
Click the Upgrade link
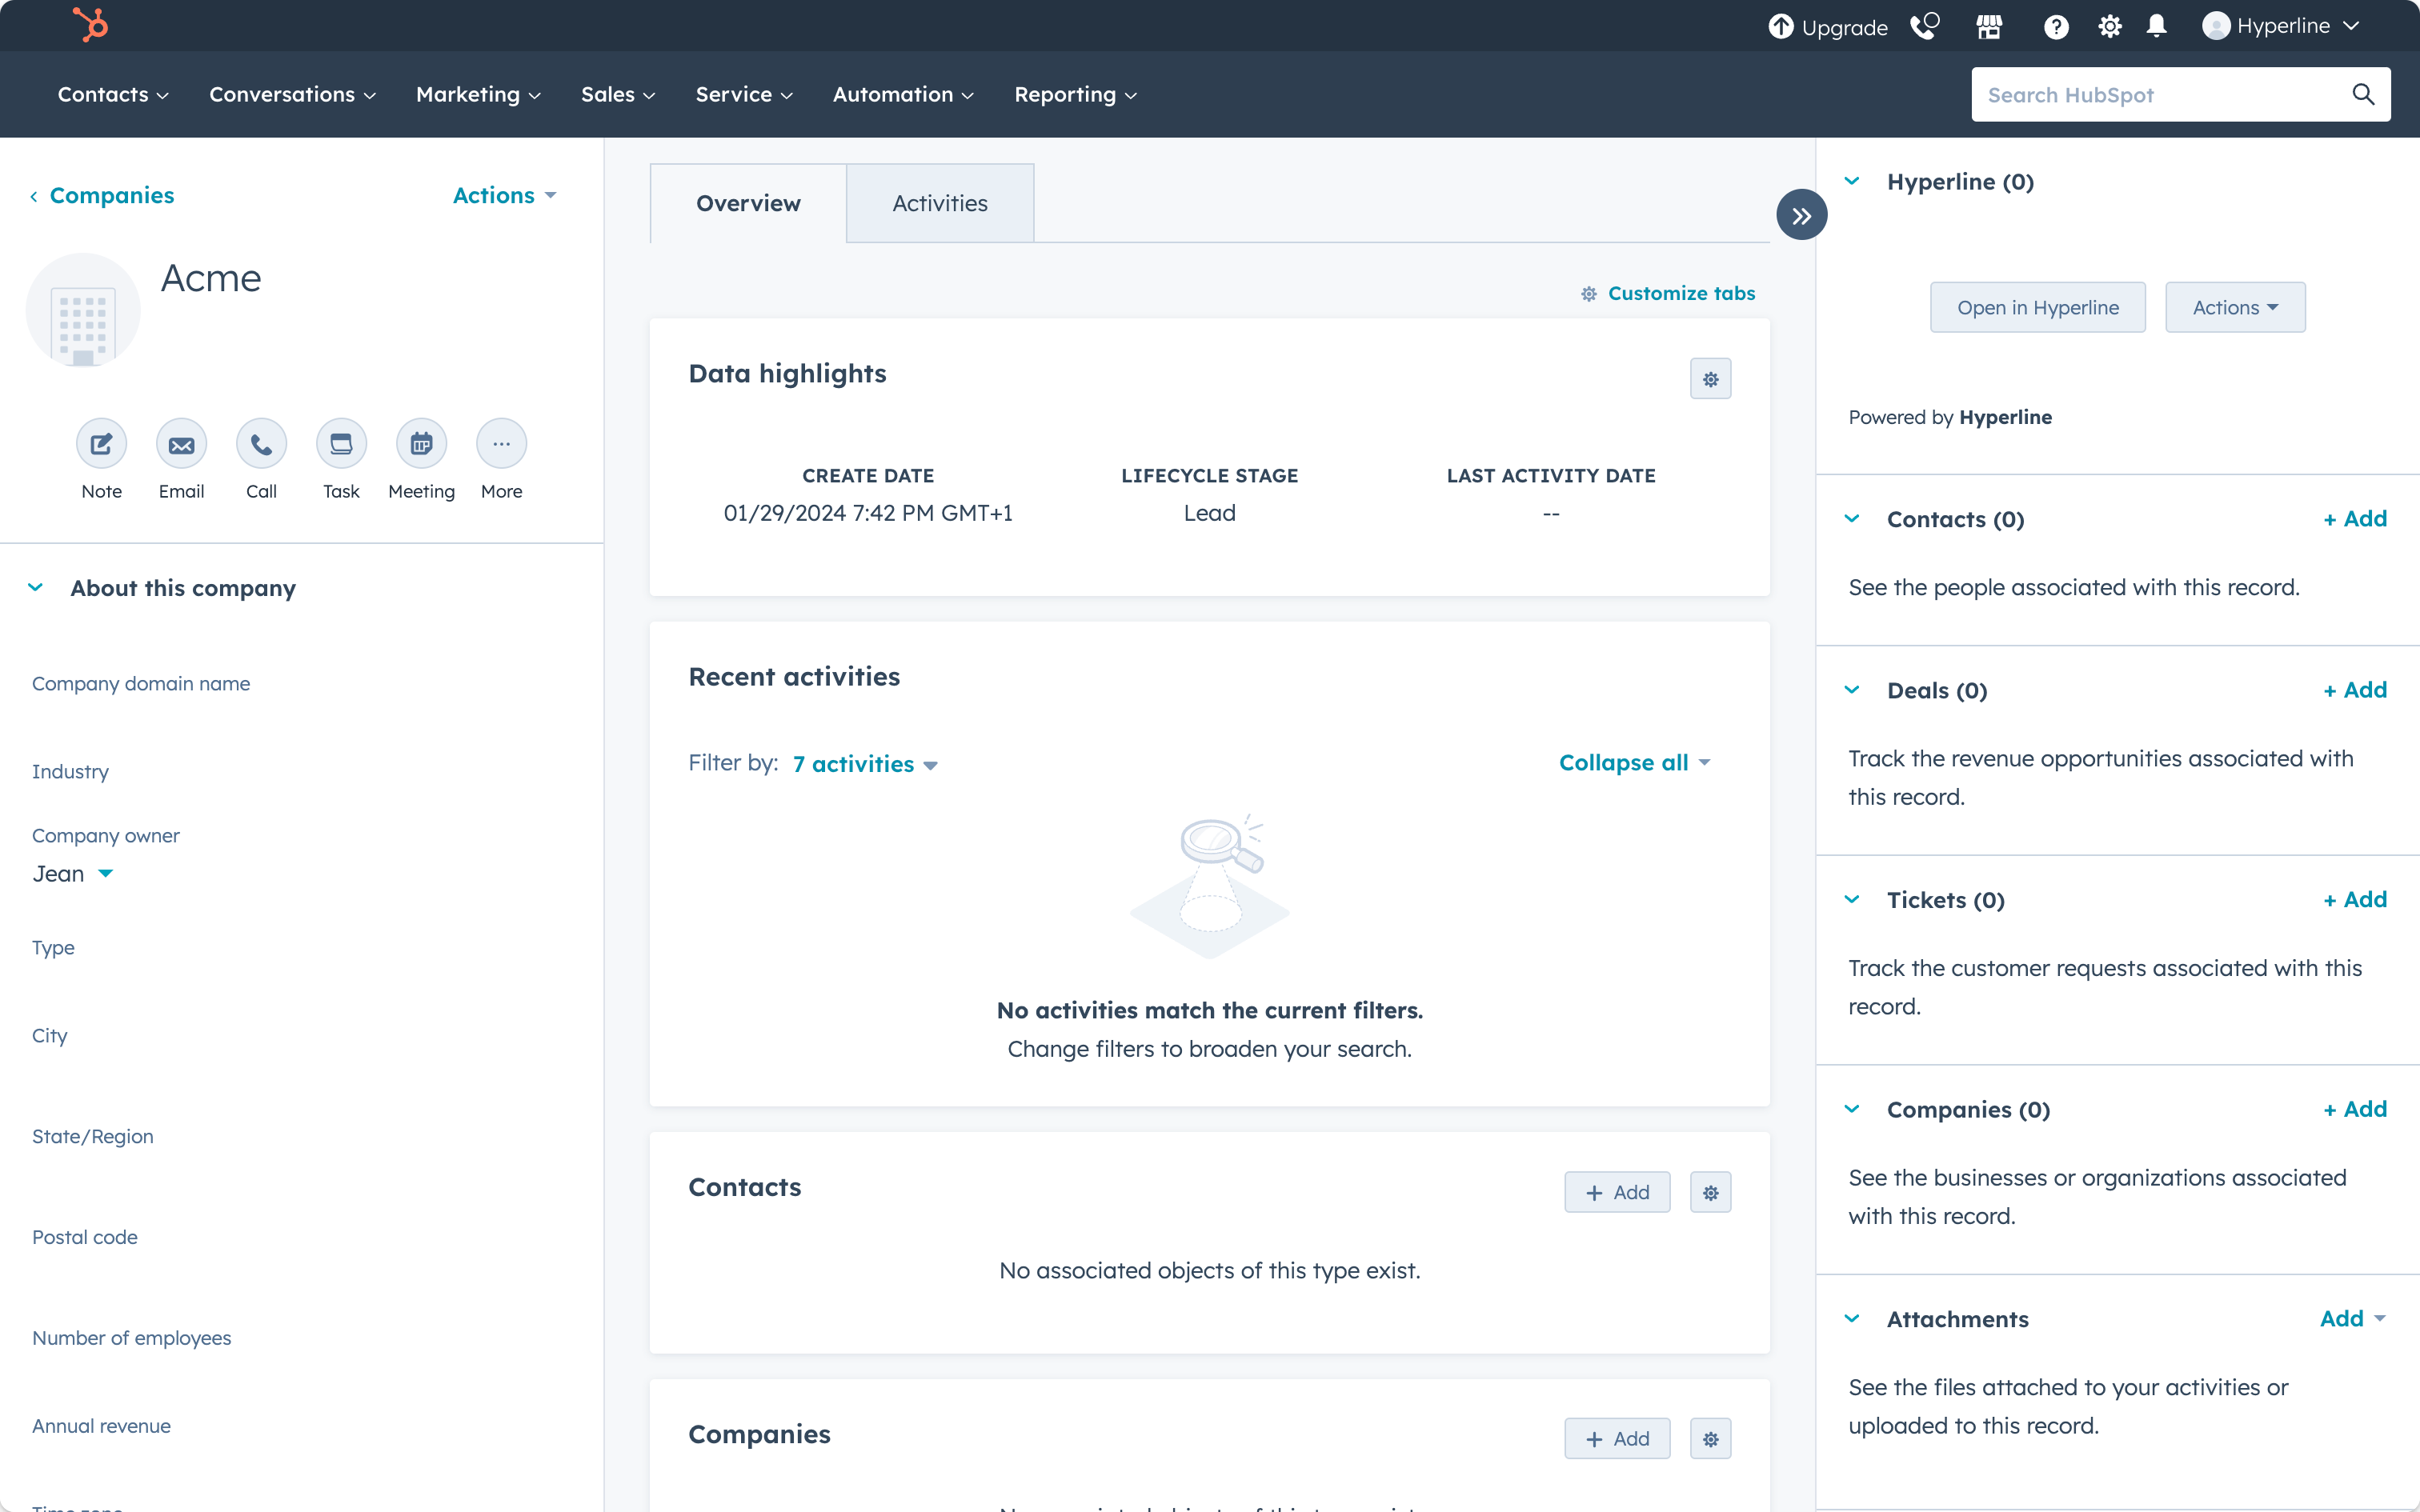1828,27
